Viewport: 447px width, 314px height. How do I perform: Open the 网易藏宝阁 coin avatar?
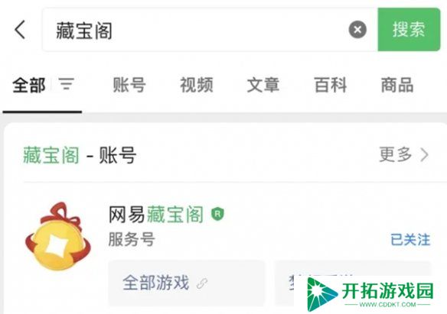(x=58, y=236)
